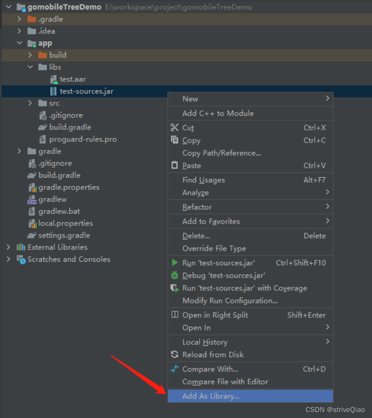The image size is (372, 418).
Task: Select Compare File with Editor
Action: (250, 382)
